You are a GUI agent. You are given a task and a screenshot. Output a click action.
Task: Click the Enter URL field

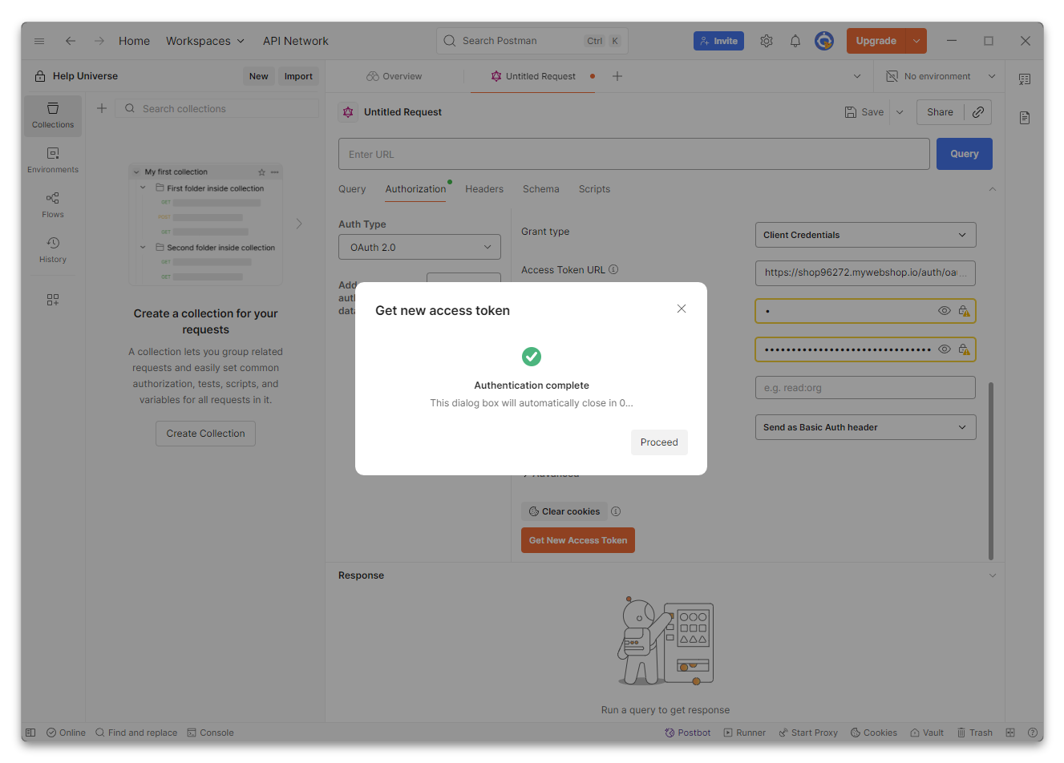(x=634, y=154)
